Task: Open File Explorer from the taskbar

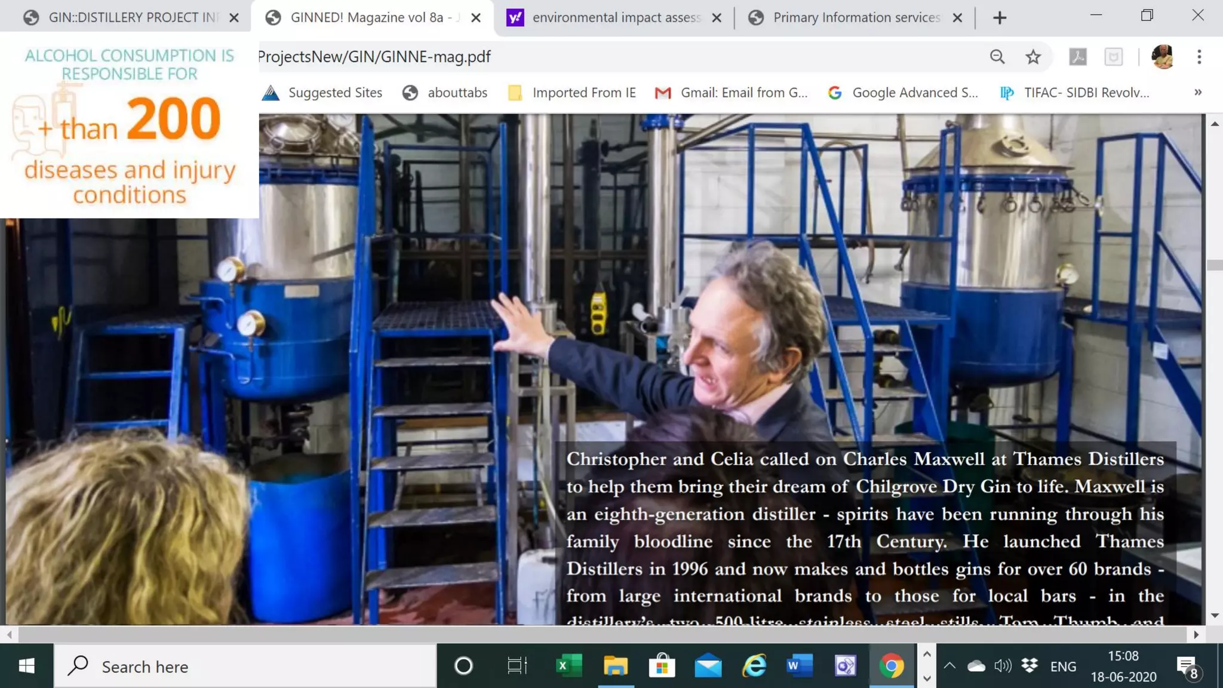Action: pyautogui.click(x=615, y=665)
